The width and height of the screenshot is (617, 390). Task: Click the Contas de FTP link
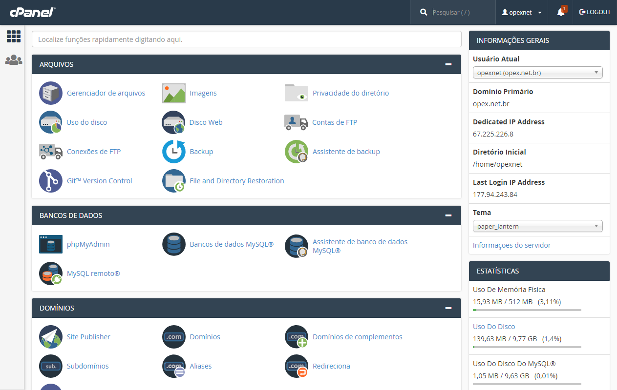pyautogui.click(x=335, y=122)
